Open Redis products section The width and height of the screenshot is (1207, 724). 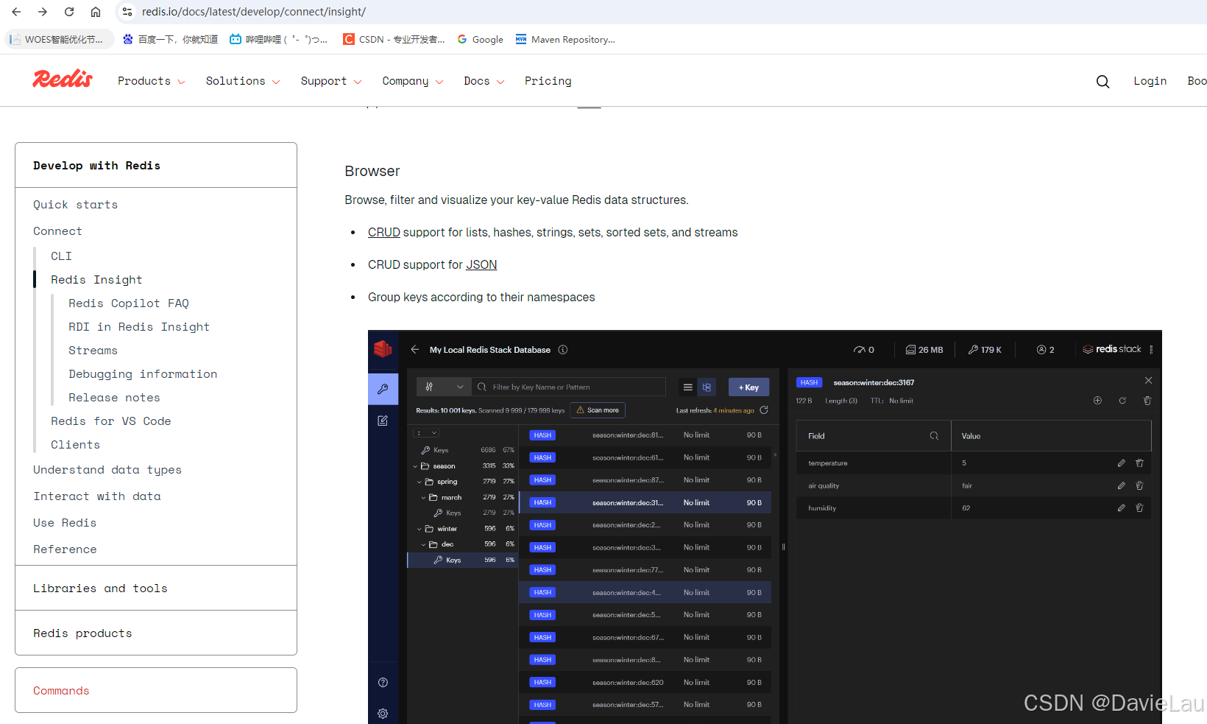[x=82, y=633]
